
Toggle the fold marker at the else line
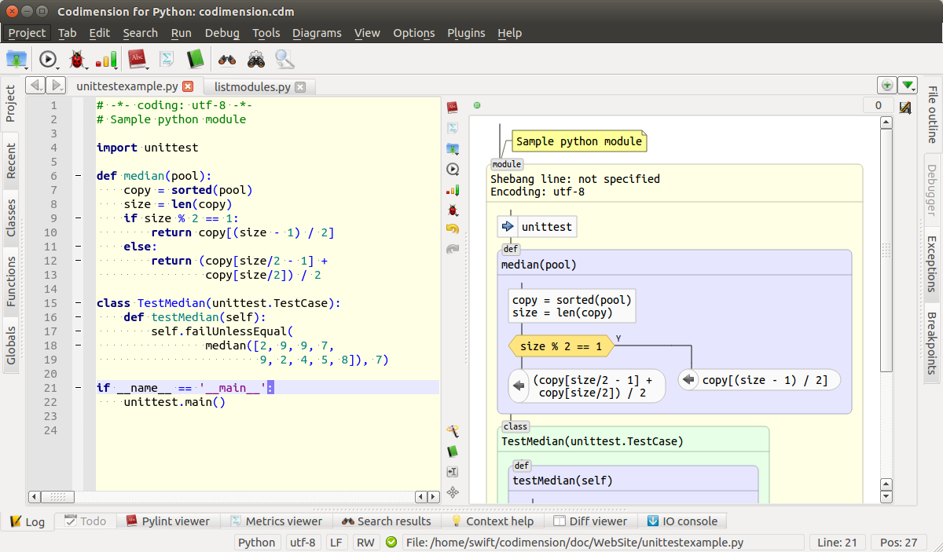pyautogui.click(x=78, y=247)
